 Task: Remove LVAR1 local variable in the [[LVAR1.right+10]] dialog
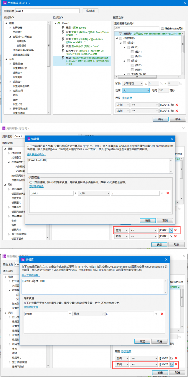(162, 314)
